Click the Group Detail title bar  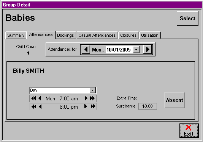coord(102,5)
